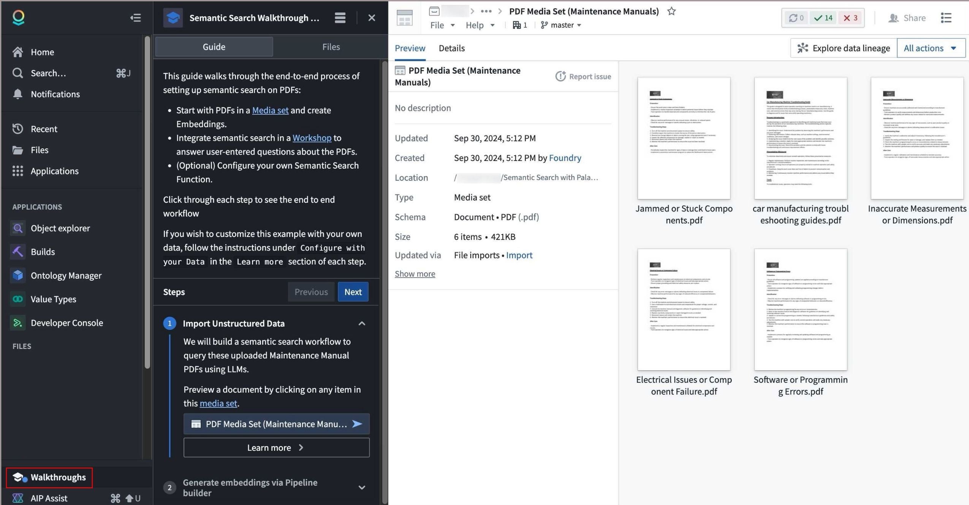The width and height of the screenshot is (969, 505).
Task: Open the Help menu dropdown
Action: tap(480, 25)
